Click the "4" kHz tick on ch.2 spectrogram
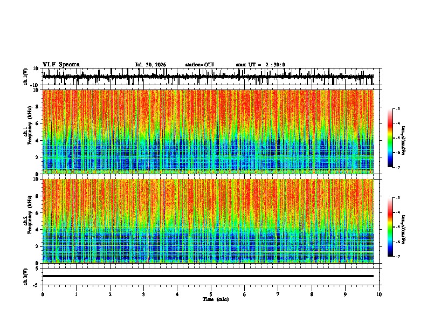This screenshot has width=427, height=330. coord(37,230)
